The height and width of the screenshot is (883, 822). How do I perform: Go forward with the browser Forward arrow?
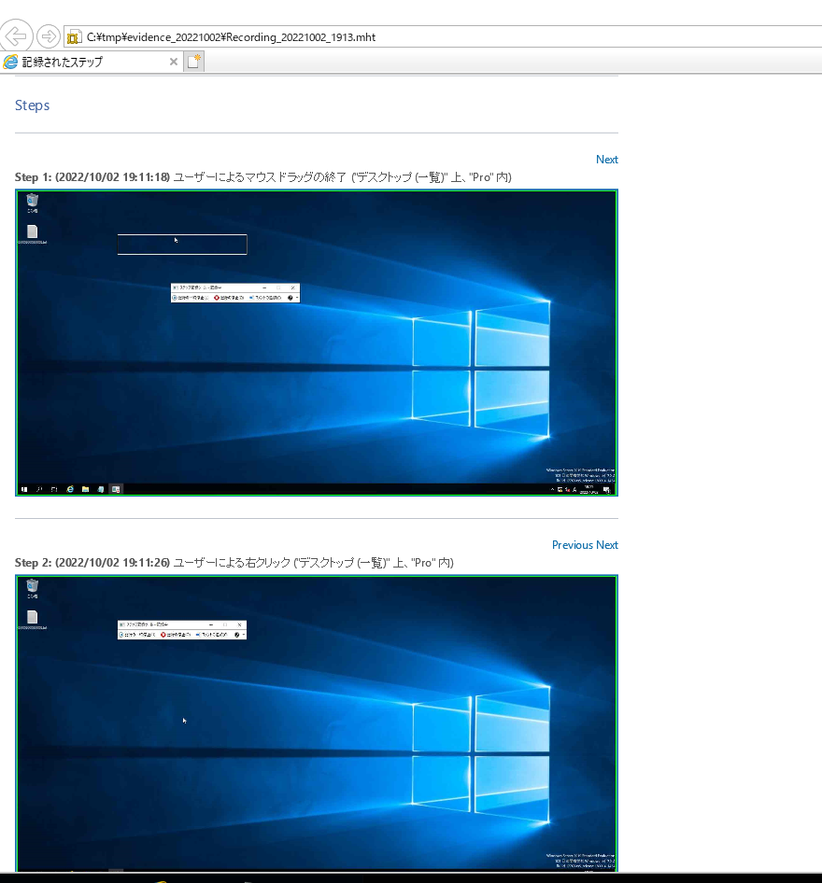pyautogui.click(x=49, y=36)
